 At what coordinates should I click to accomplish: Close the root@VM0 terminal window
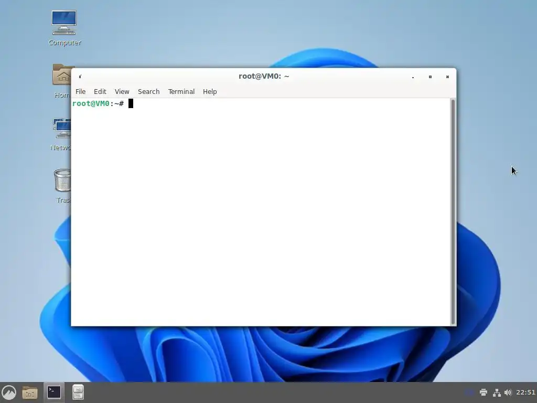(447, 77)
